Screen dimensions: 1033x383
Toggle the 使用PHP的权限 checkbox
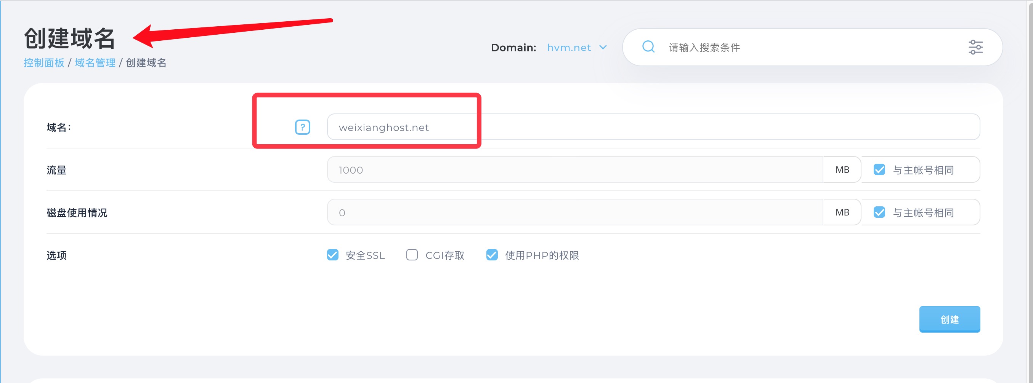coord(492,255)
